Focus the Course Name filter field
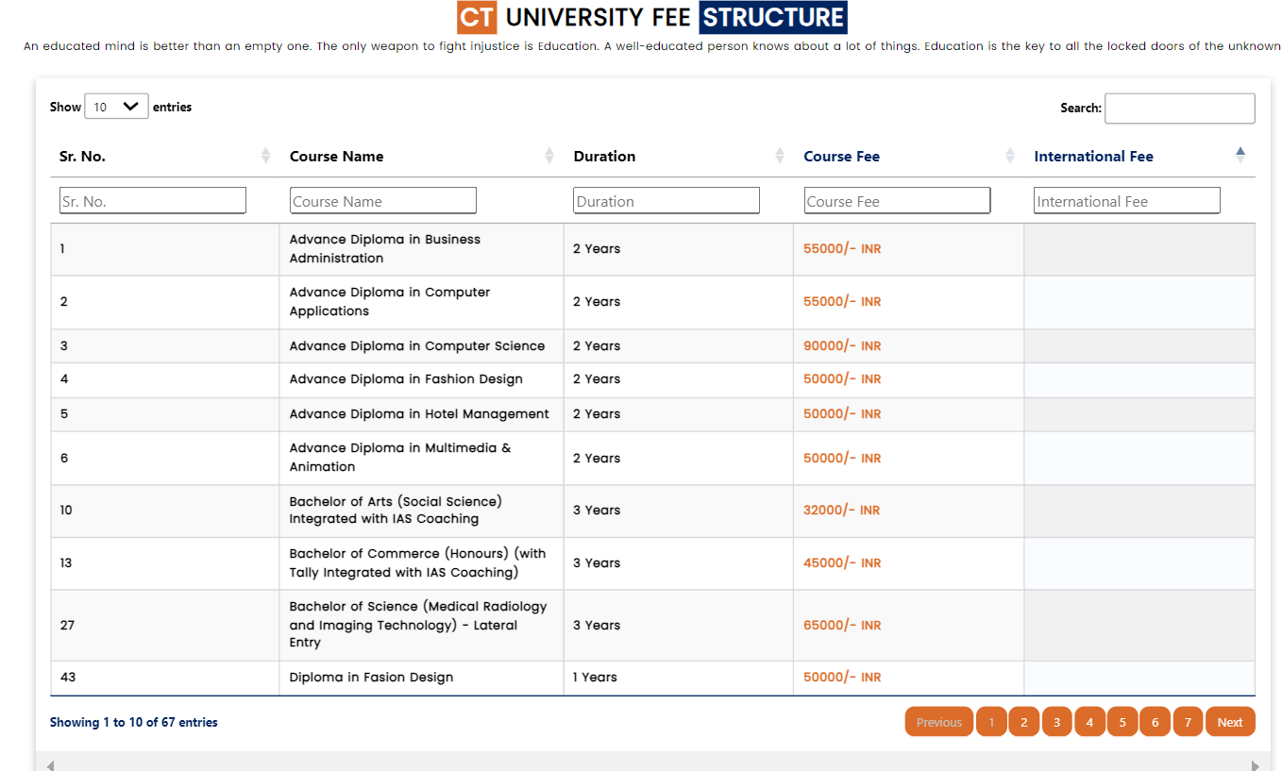The width and height of the screenshot is (1282, 771). coord(383,201)
